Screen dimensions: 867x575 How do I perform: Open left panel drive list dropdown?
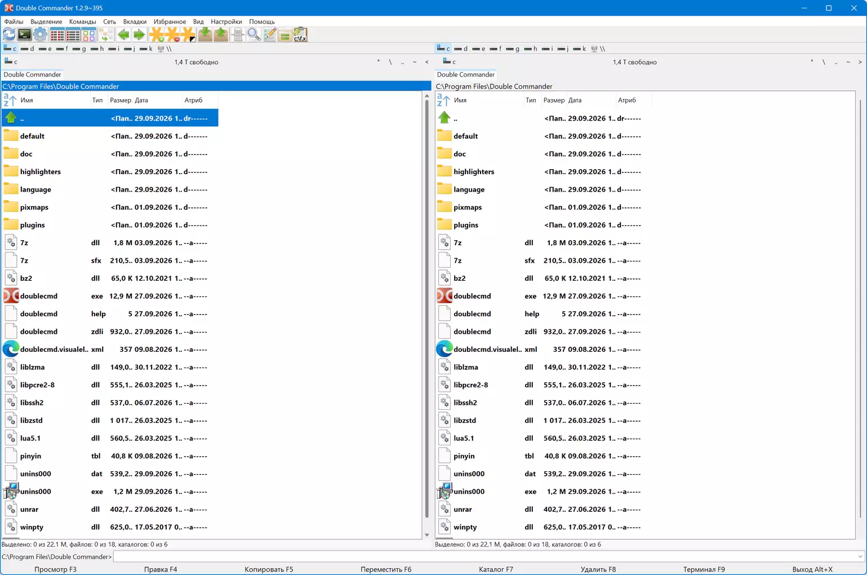tap(11, 61)
